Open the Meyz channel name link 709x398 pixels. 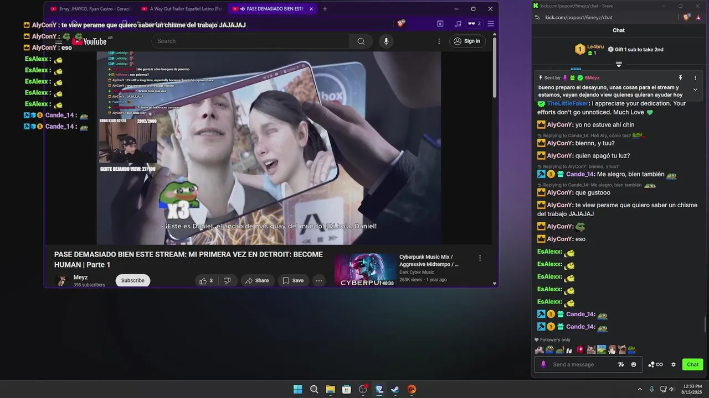pos(81,277)
